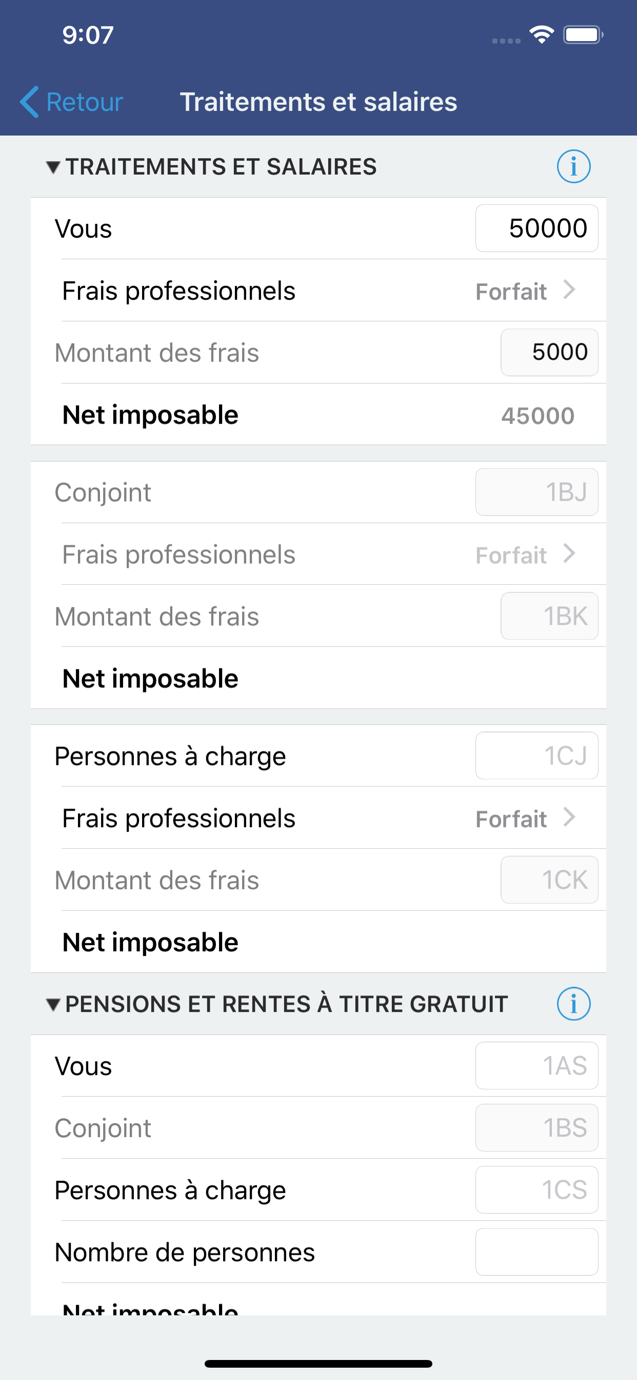Select the Personnes à charge pension field 1CS
The height and width of the screenshot is (1380, 637).
[x=536, y=1190]
